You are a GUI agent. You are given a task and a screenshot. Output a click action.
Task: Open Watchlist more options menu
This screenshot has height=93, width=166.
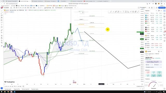point(161,11)
